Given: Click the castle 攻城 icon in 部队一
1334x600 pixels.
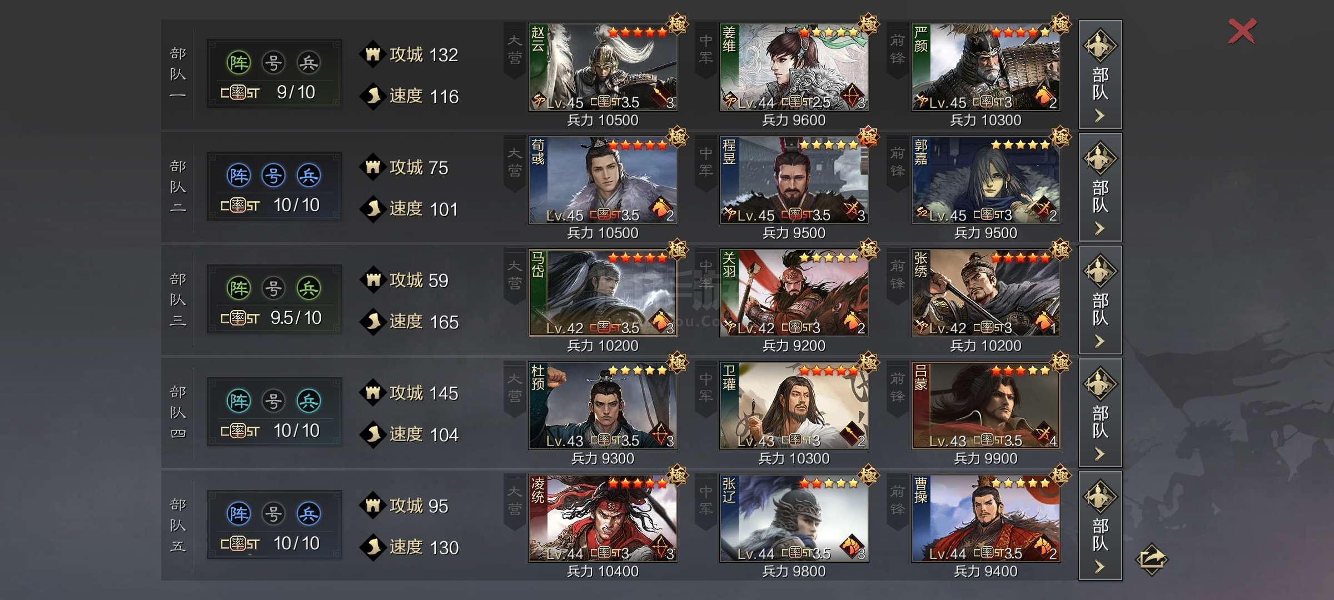Looking at the screenshot, I should tap(373, 54).
